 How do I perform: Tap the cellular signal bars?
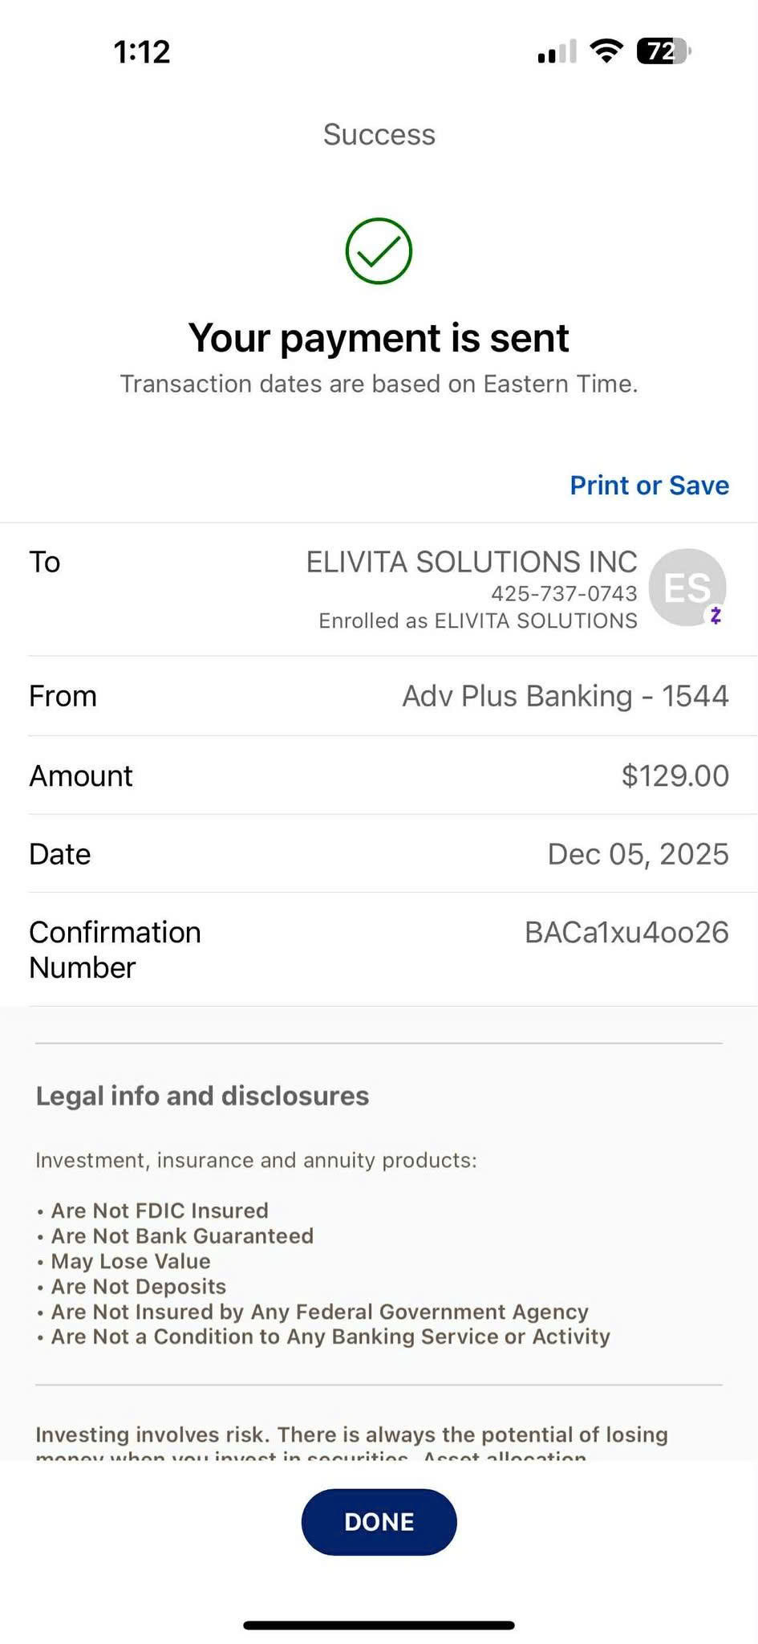point(557,52)
